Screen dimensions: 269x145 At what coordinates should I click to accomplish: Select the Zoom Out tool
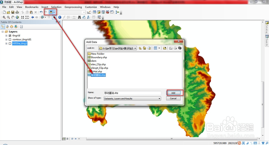8,17
